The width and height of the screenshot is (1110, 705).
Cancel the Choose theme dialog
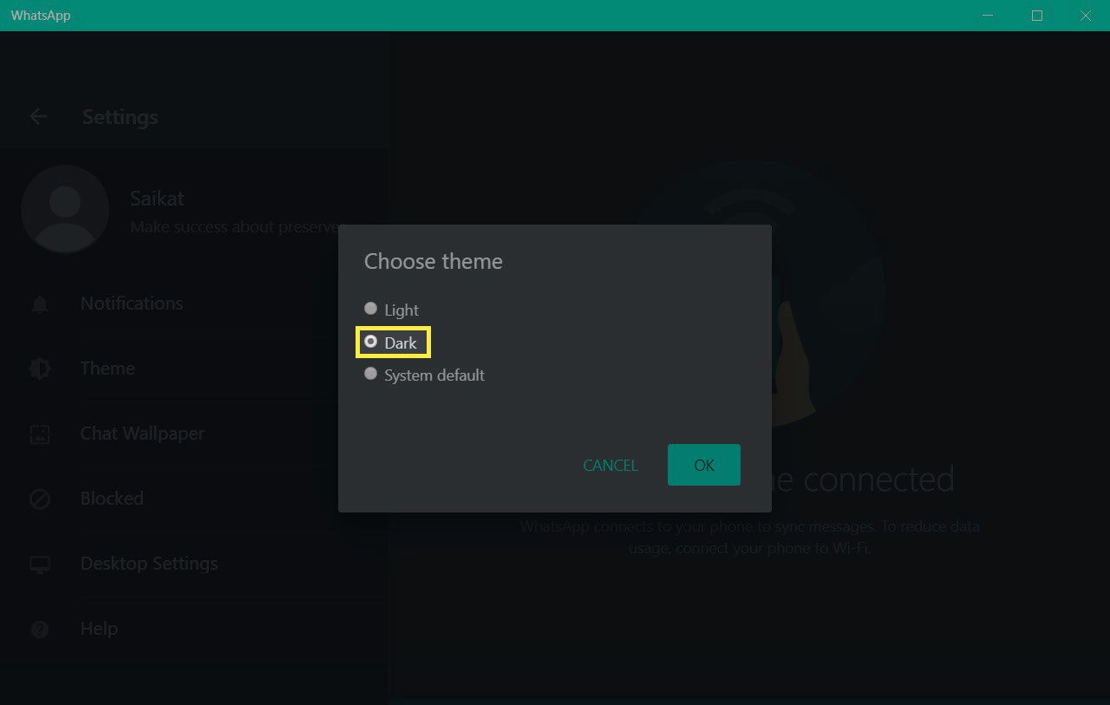click(610, 466)
